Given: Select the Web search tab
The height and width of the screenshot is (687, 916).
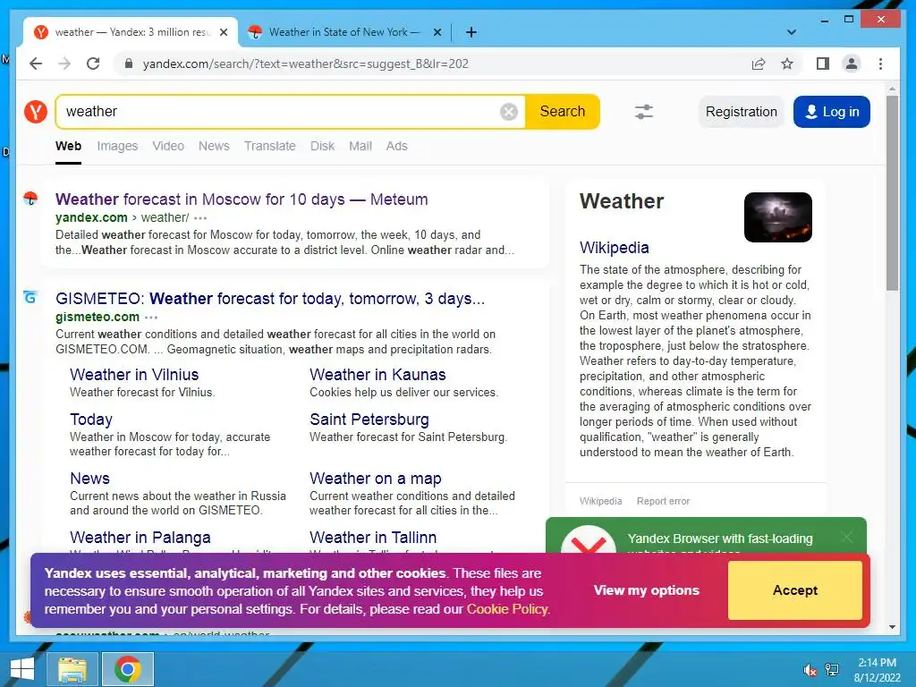Looking at the screenshot, I should [68, 146].
